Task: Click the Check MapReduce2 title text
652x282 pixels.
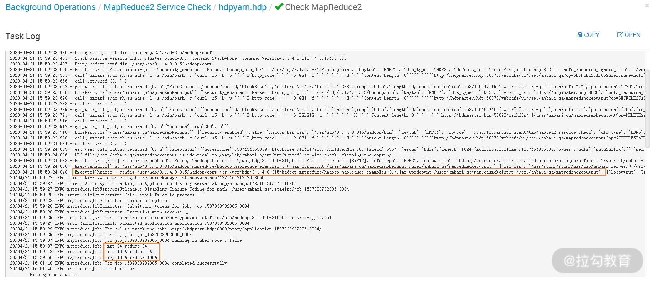Action: coord(324,7)
